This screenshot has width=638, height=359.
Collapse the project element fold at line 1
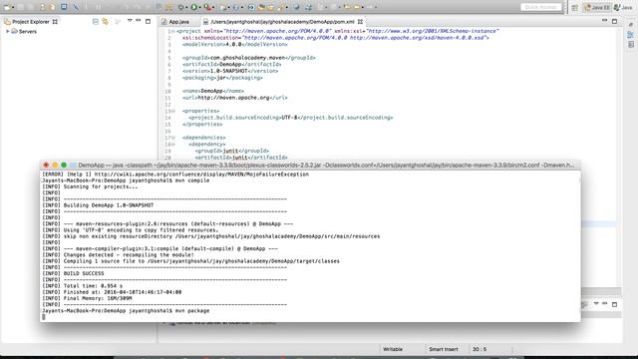pyautogui.click(x=172, y=31)
